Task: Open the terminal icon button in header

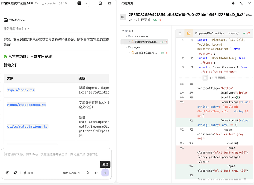Action: tap(79, 3)
